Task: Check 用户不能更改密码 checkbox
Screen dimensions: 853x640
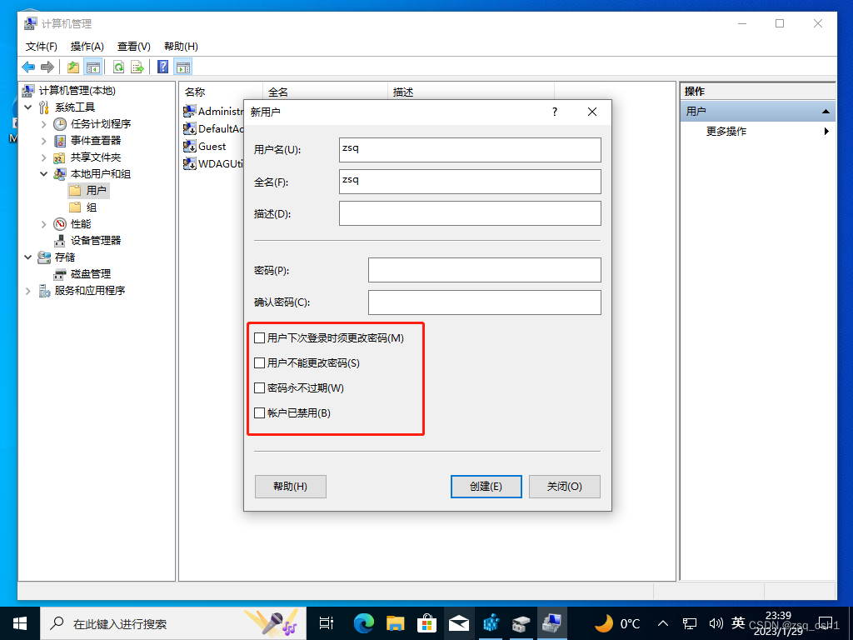Action: click(260, 363)
